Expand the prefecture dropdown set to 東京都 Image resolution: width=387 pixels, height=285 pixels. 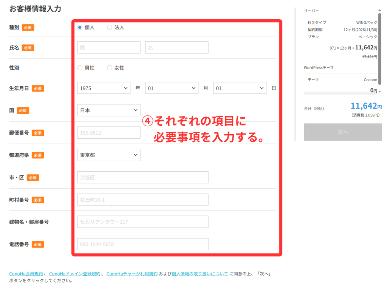tap(108, 155)
